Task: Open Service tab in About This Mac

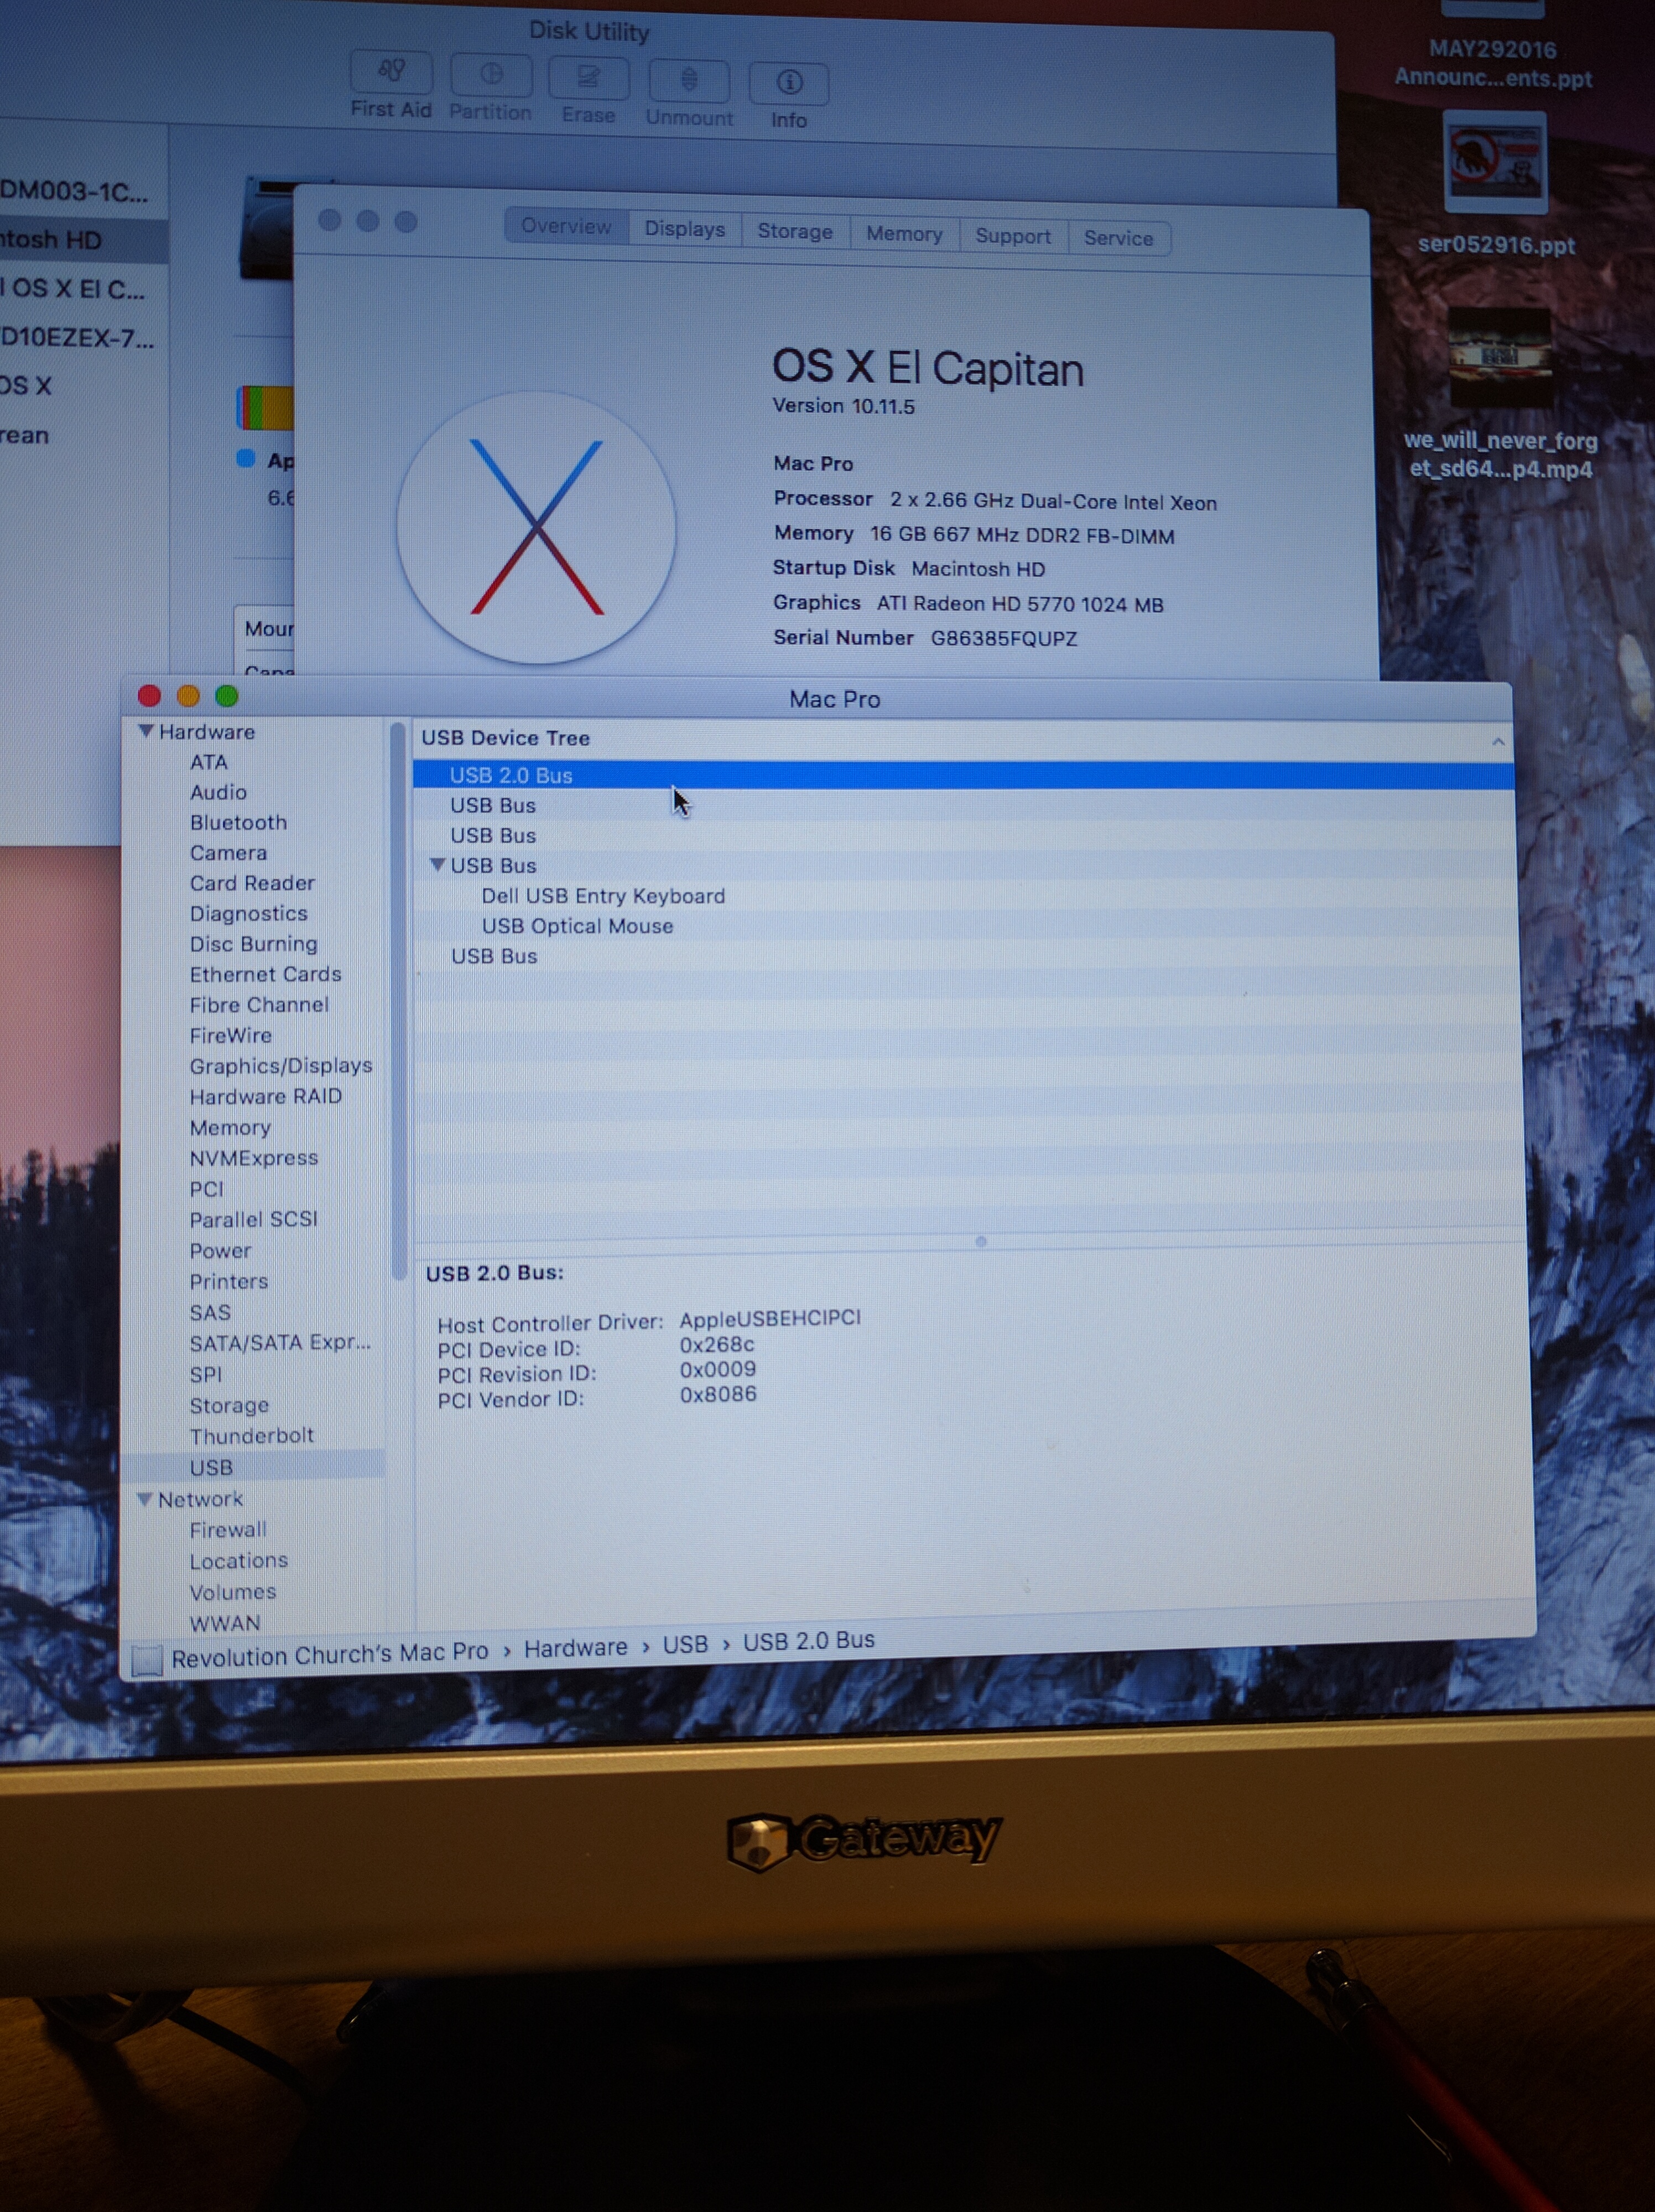Action: click(1119, 238)
